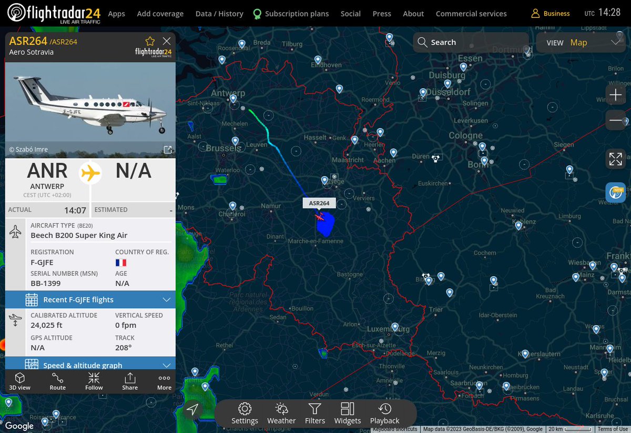Open the NEW globe feature button
This screenshot has height=433, width=631.
(x=615, y=193)
